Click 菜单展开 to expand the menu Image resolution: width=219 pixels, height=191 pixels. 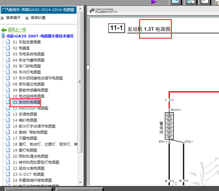click(13, 18)
